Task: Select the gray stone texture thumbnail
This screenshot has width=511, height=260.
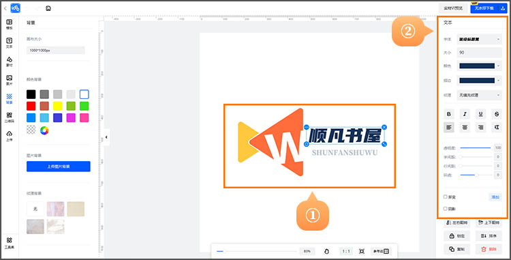Action: 35,227
